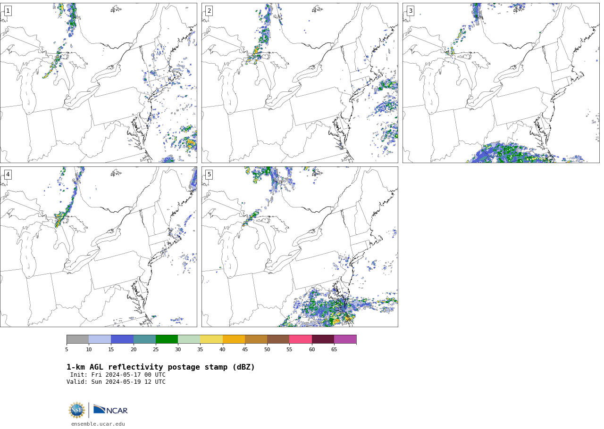Click the 'Valid: Sun 2024-05-19 12 UTC' text
This screenshot has height=429, width=604.
coord(116,382)
